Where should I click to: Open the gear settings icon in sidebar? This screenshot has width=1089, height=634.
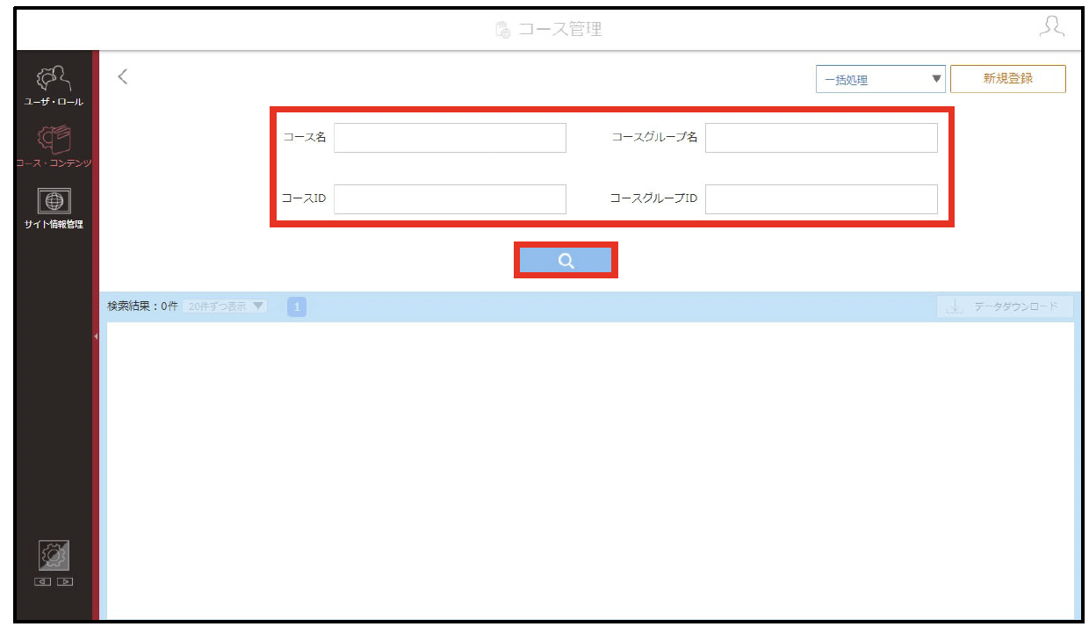pos(54,556)
